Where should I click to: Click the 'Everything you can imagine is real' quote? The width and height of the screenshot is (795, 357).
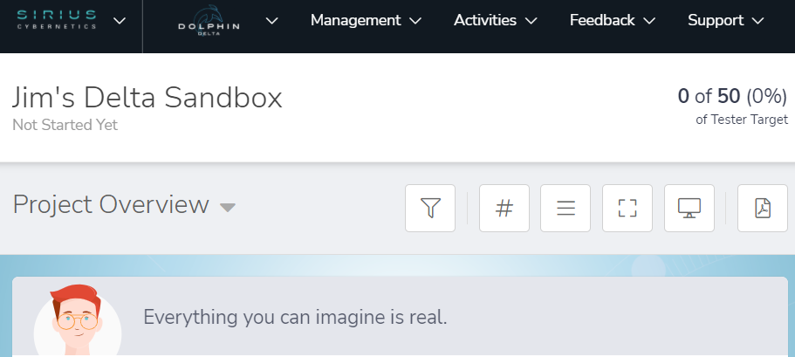295,317
